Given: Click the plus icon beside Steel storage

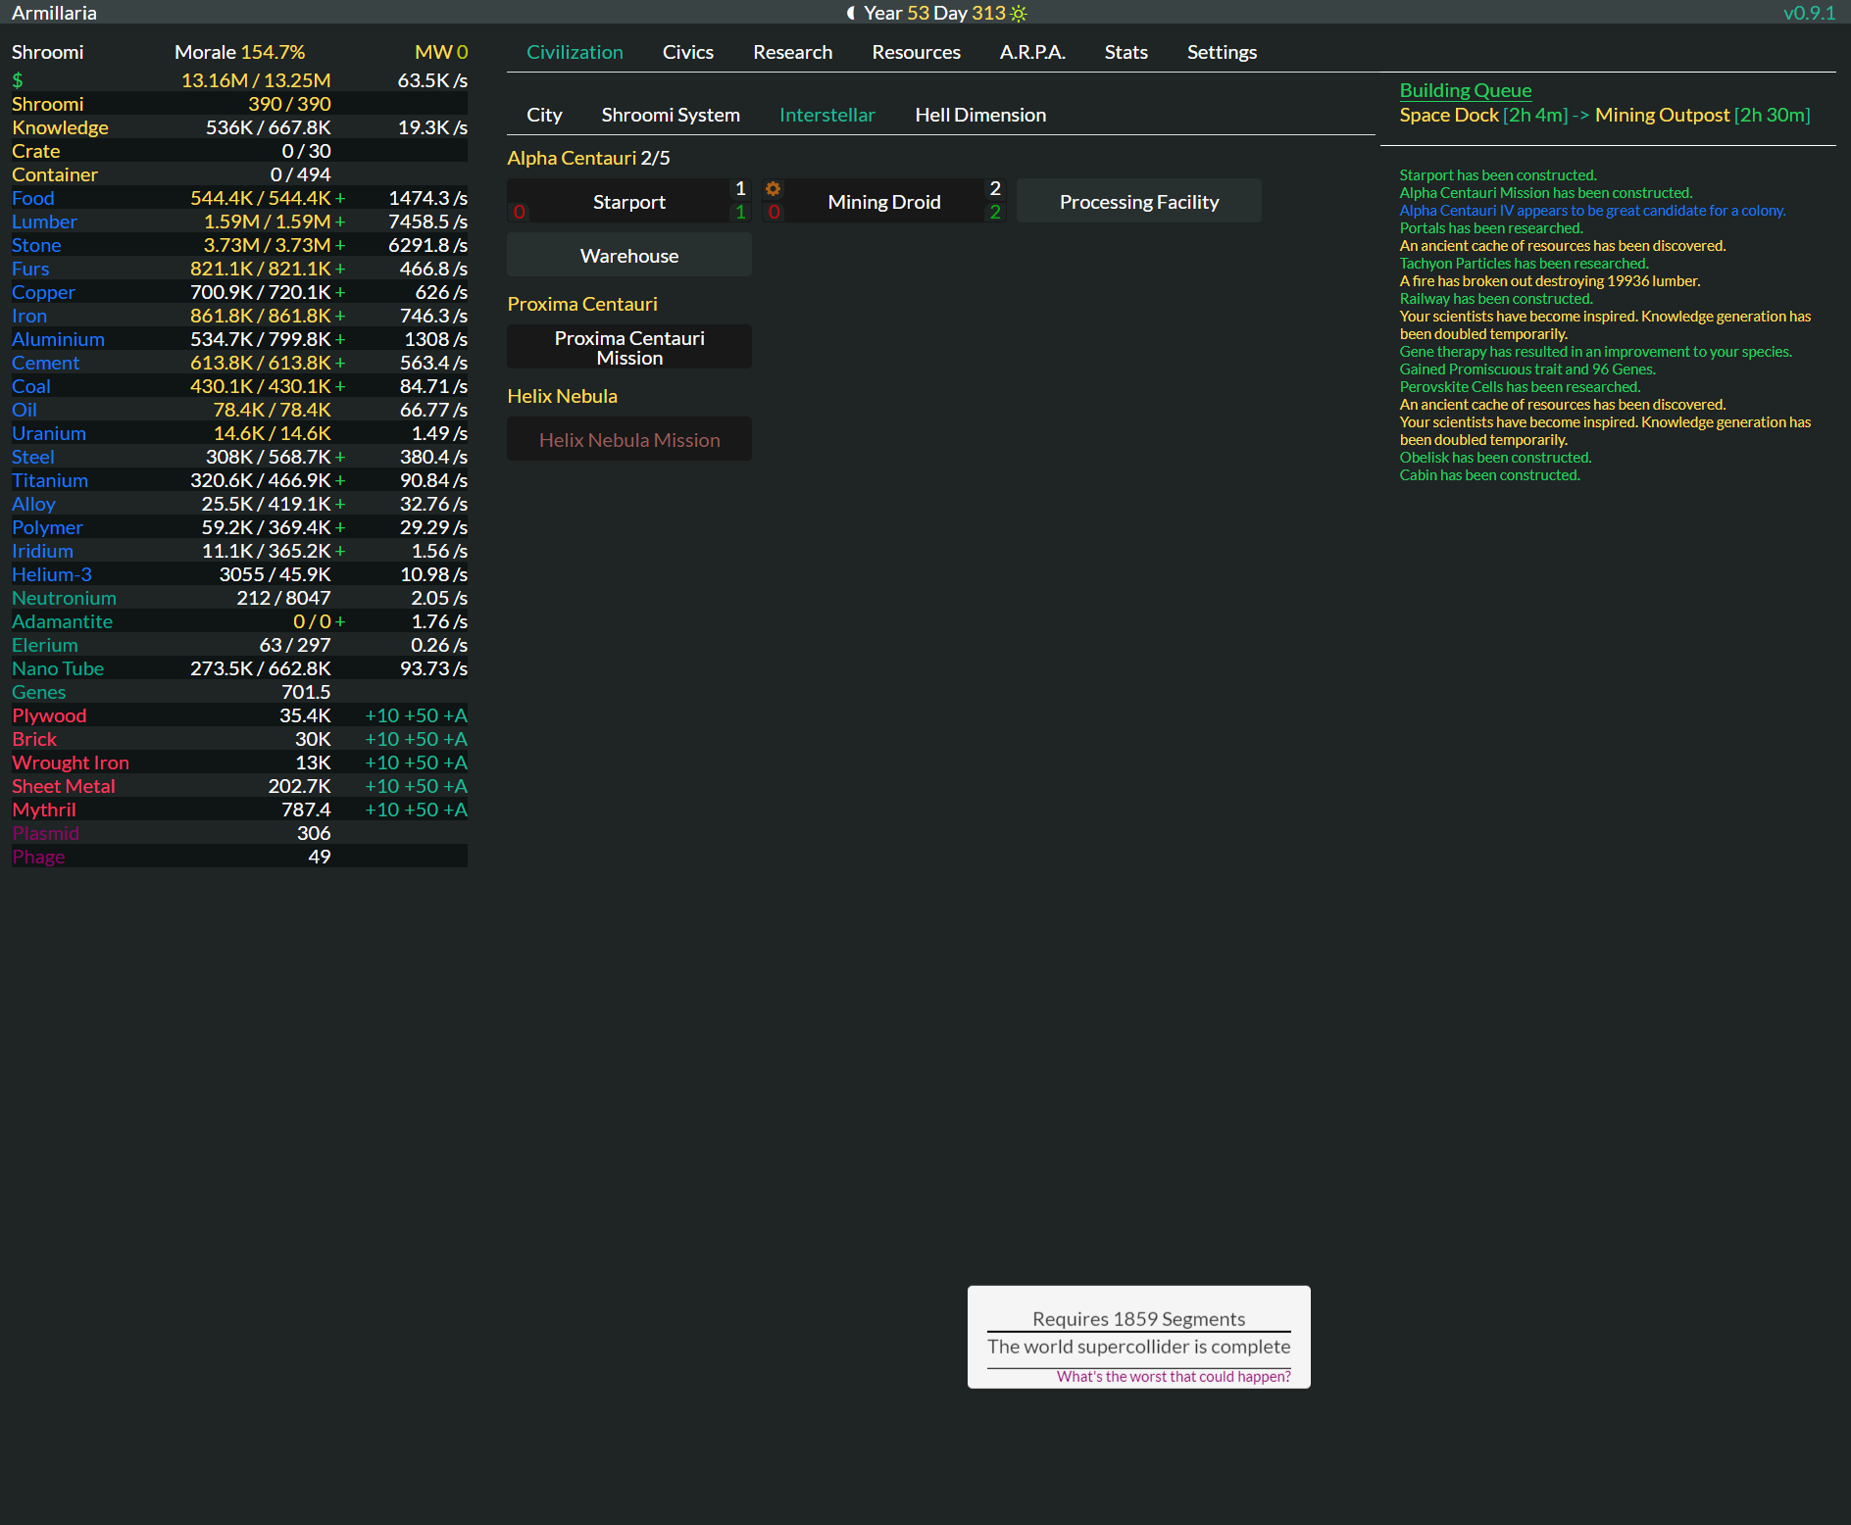Looking at the screenshot, I should point(340,457).
